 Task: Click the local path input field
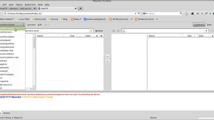[x=57, y=31]
